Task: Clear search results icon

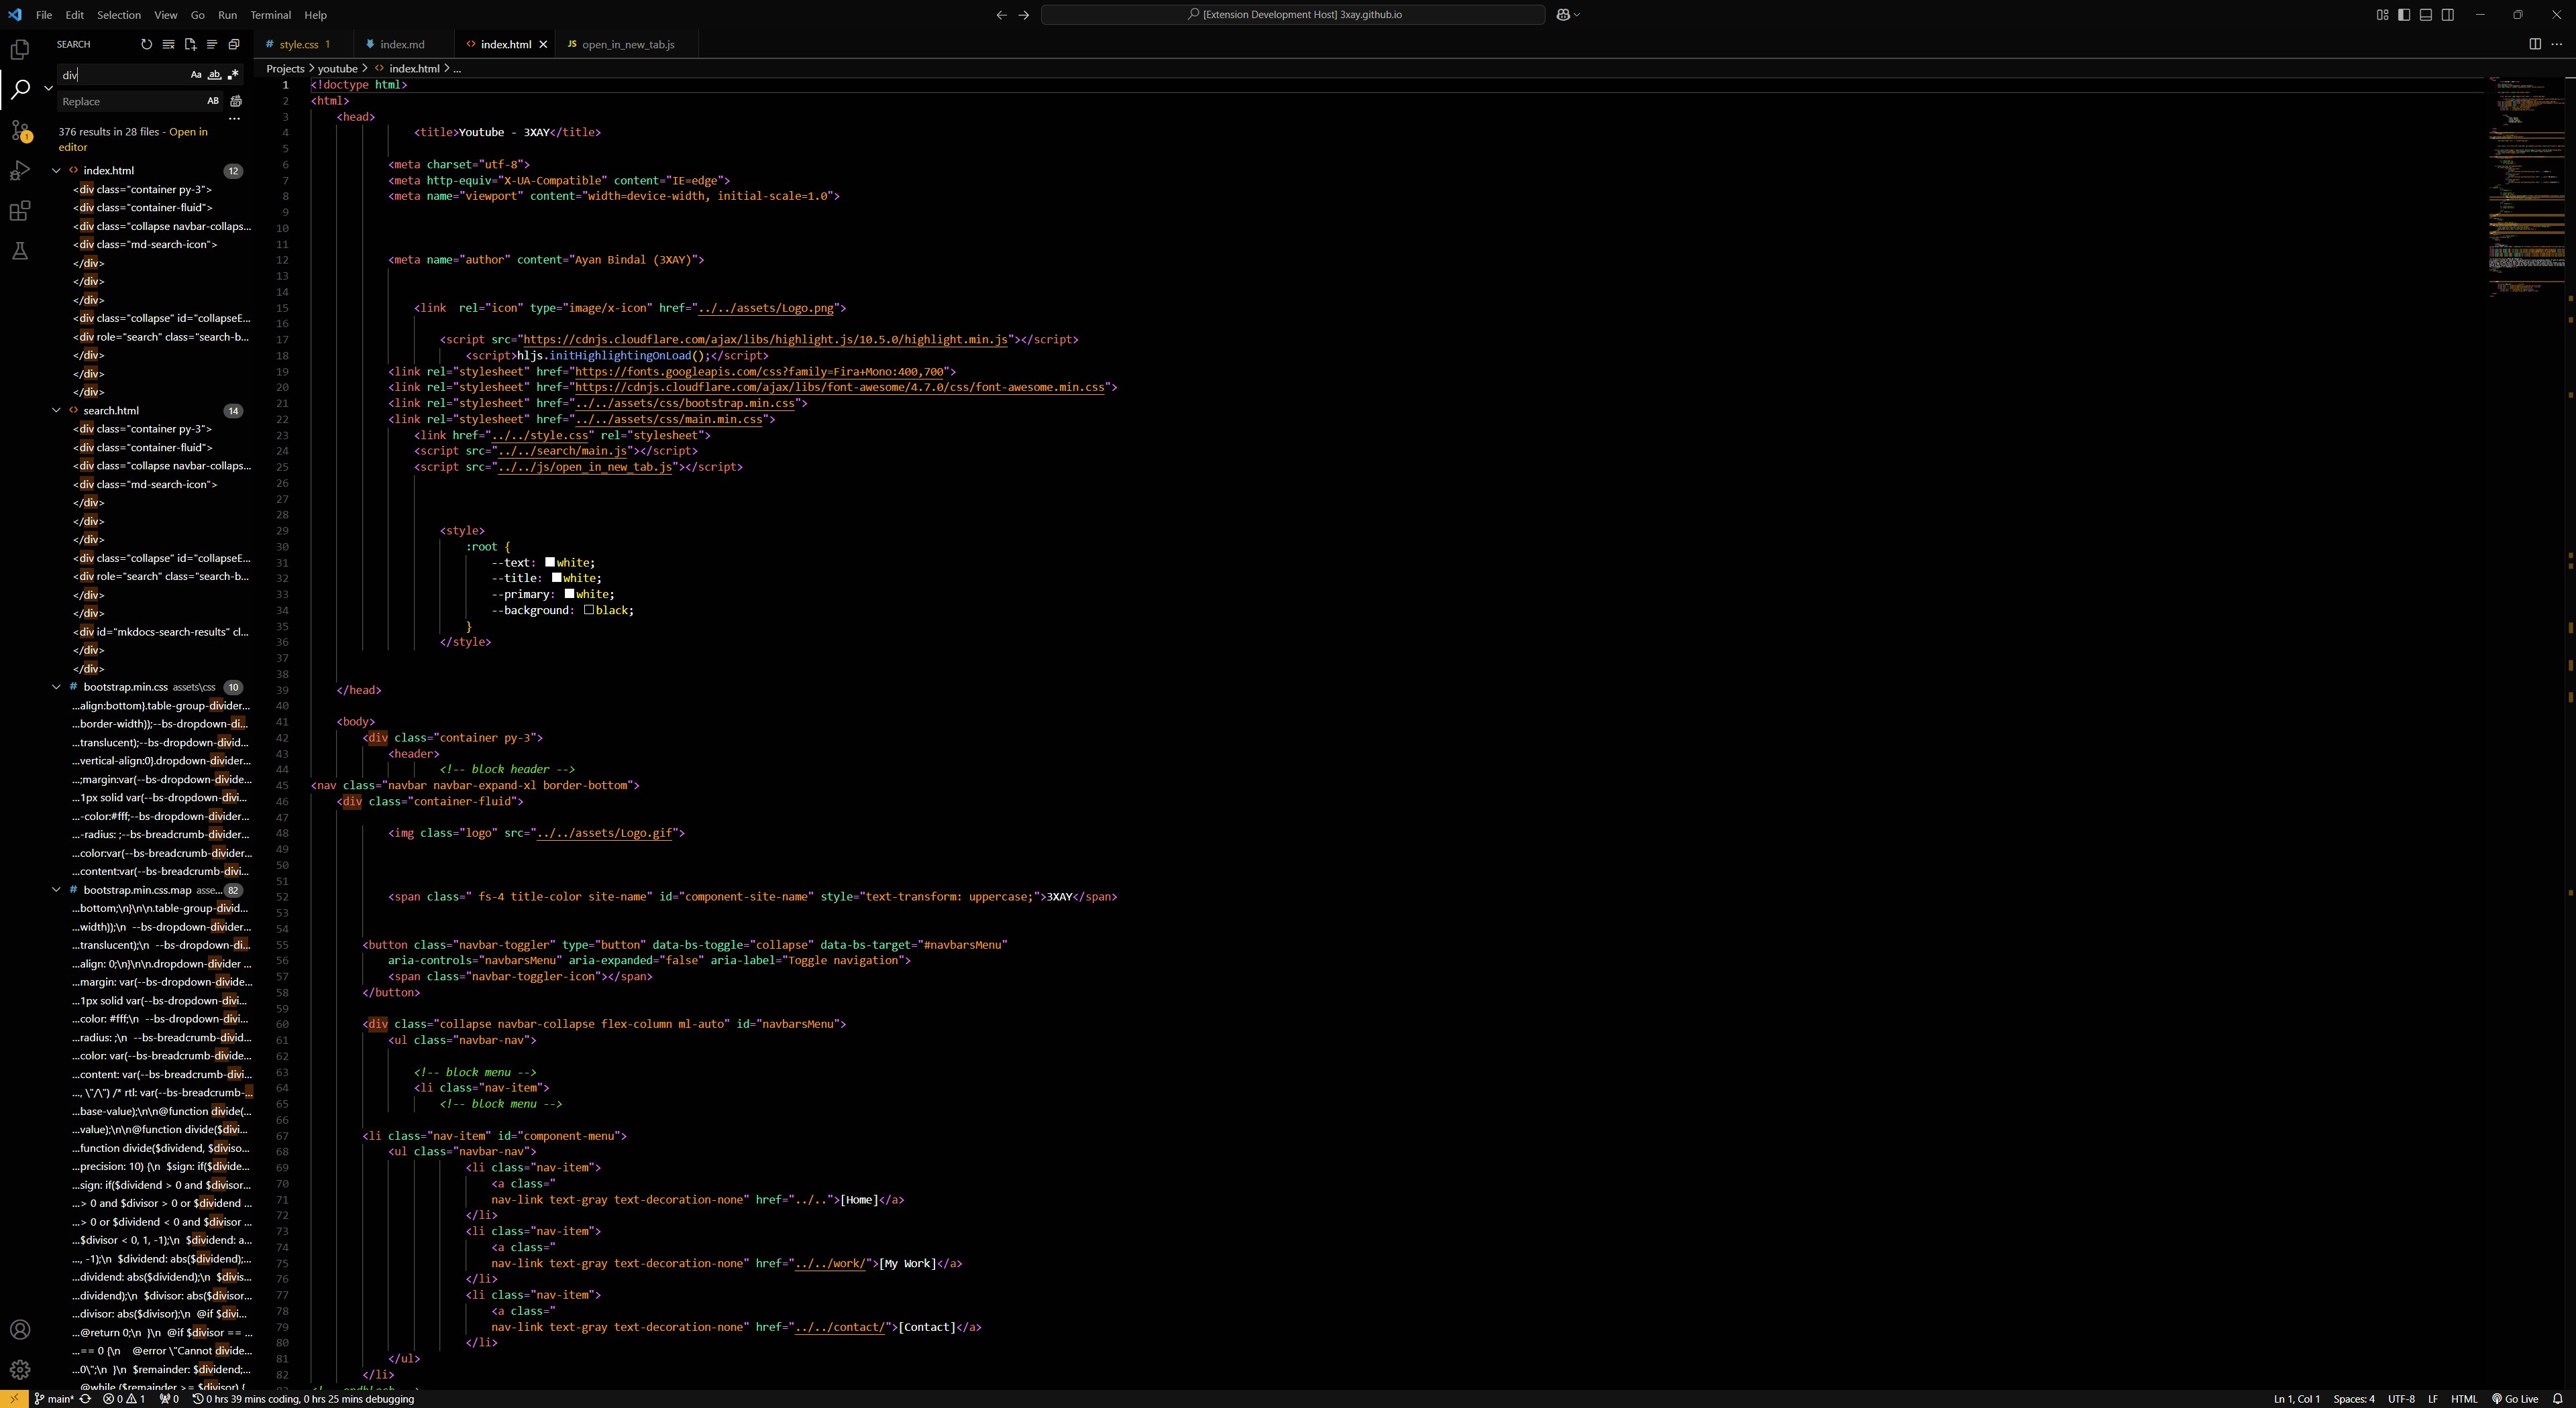Action: (x=168, y=44)
